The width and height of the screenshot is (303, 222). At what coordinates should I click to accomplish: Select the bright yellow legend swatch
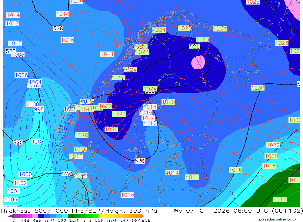102,216
